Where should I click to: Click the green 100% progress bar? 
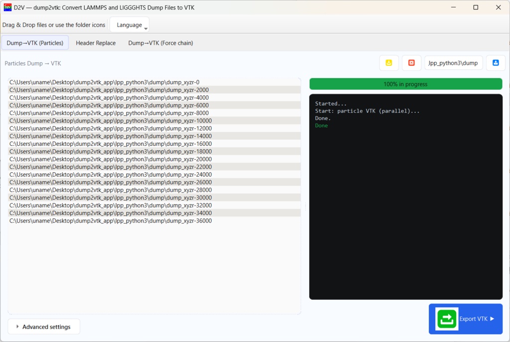click(x=406, y=84)
